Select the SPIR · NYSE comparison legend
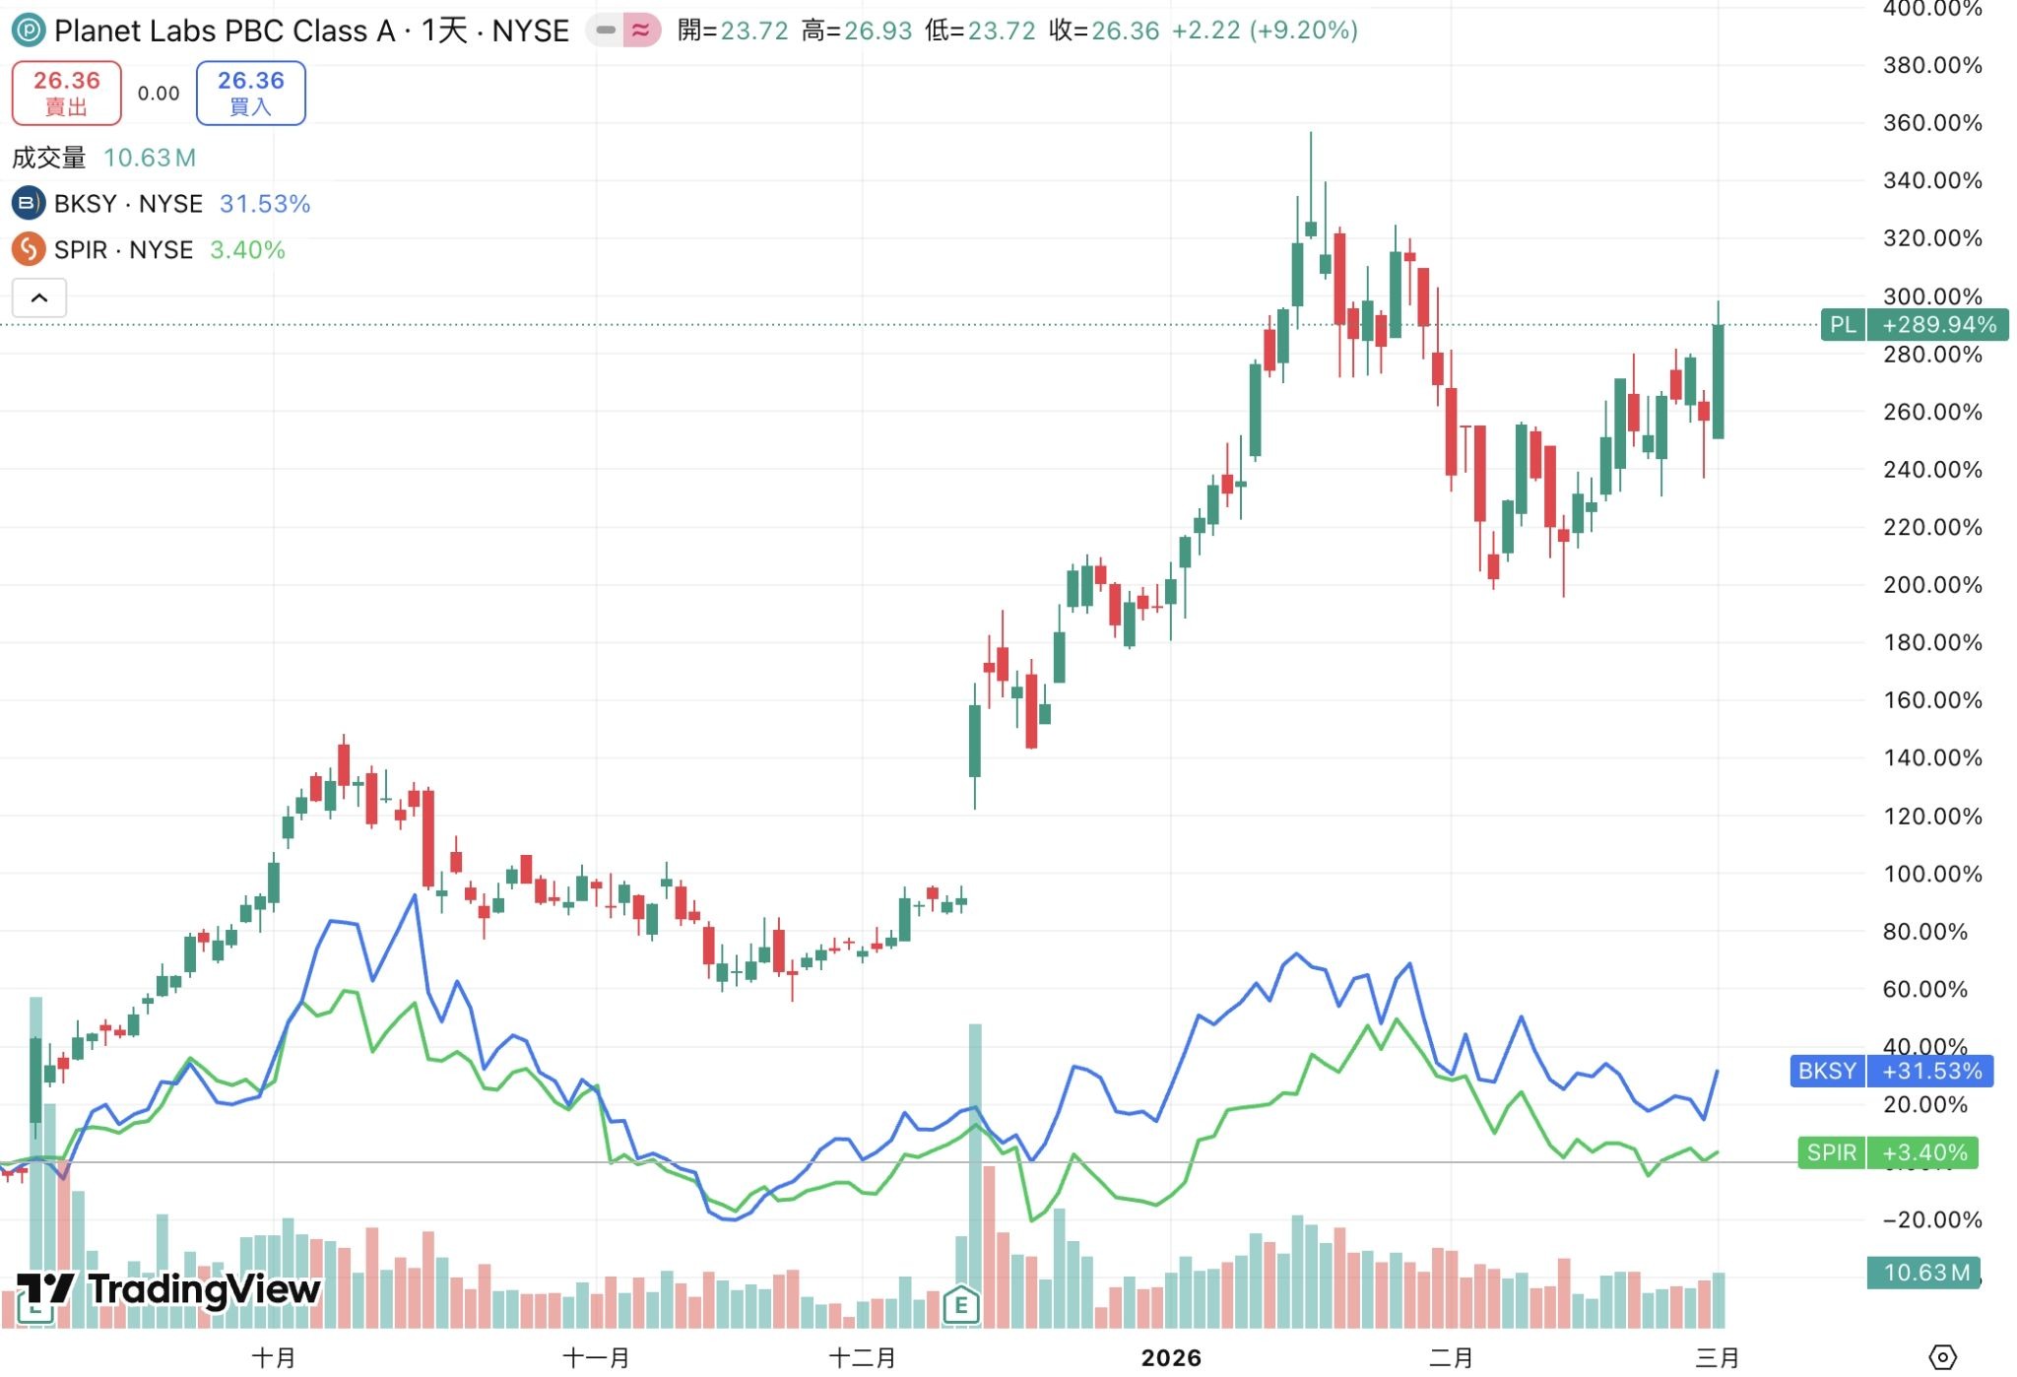The height and width of the screenshot is (1377, 2017). (x=123, y=250)
